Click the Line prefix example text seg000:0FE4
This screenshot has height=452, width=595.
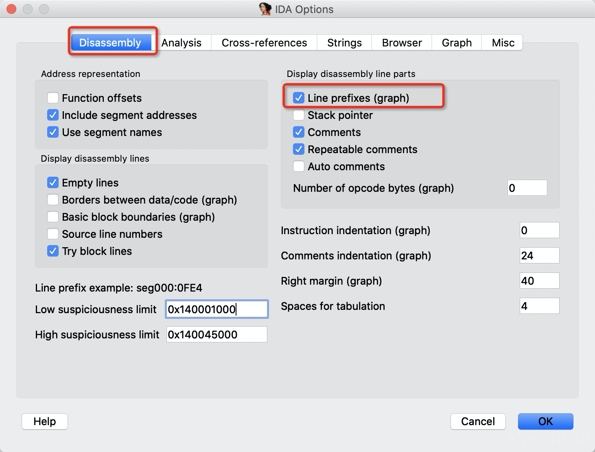169,288
